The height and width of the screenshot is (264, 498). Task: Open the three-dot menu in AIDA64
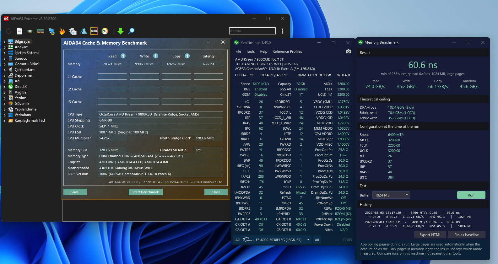[282, 31]
